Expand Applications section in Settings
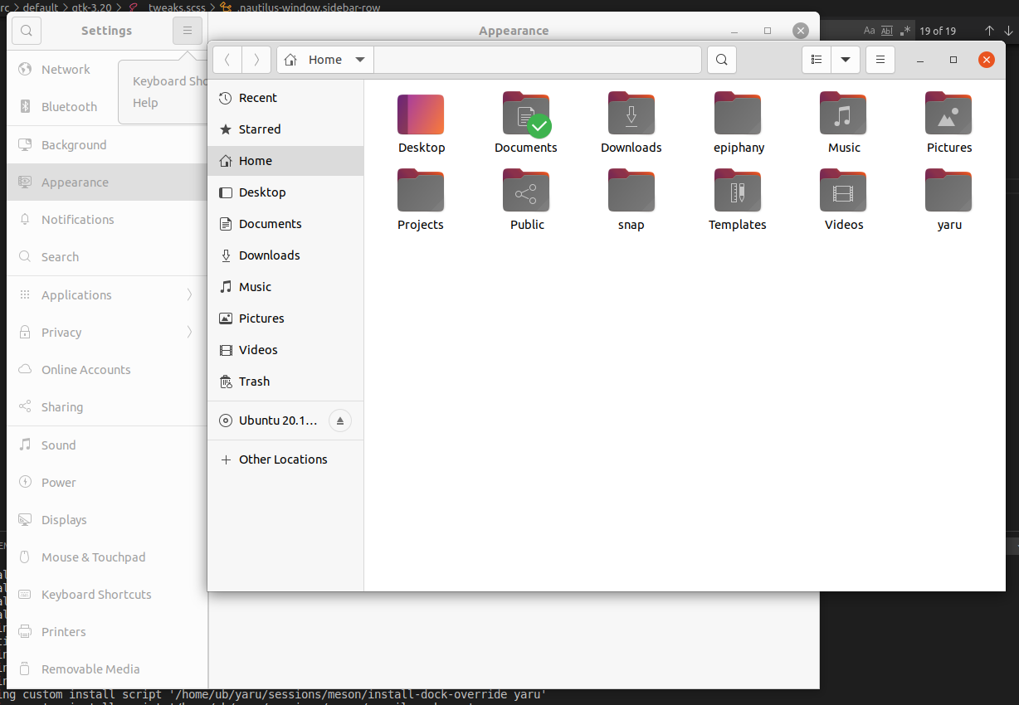Screen dimensions: 1019x705 [x=189, y=294]
